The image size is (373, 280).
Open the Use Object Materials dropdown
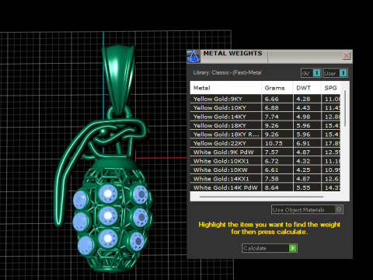tap(307, 209)
